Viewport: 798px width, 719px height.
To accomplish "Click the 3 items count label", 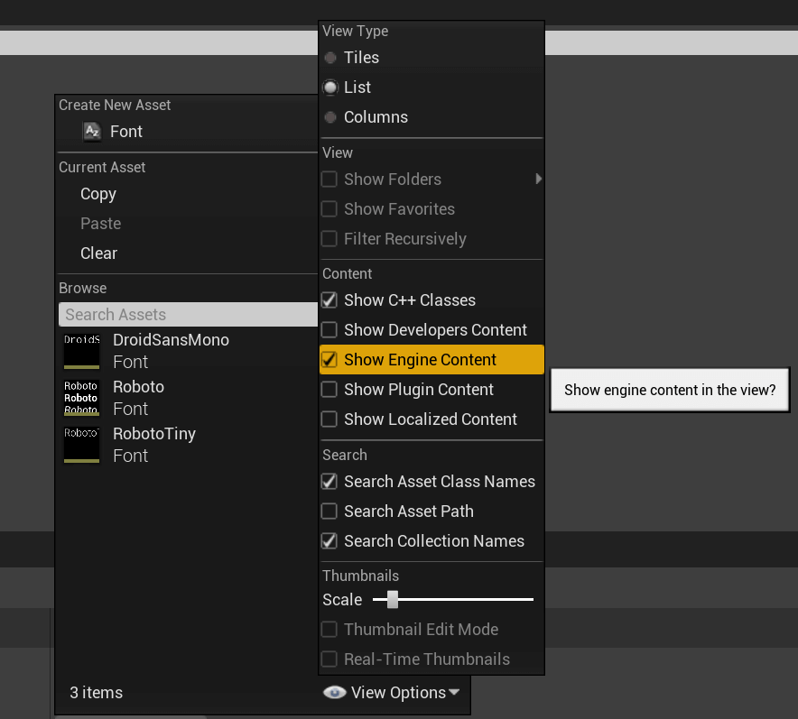I will [97, 693].
